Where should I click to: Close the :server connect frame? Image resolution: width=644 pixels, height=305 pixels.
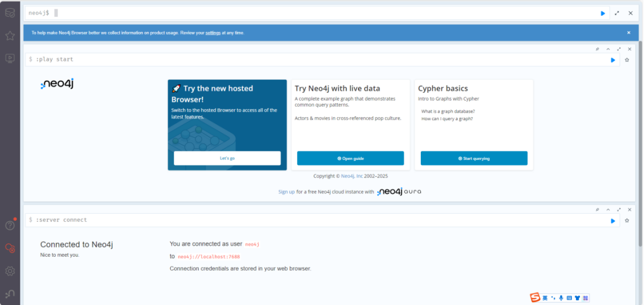(x=629, y=209)
